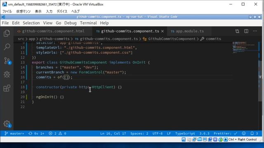
Task: Click VirtualBox network status icon
Action: 194,139
